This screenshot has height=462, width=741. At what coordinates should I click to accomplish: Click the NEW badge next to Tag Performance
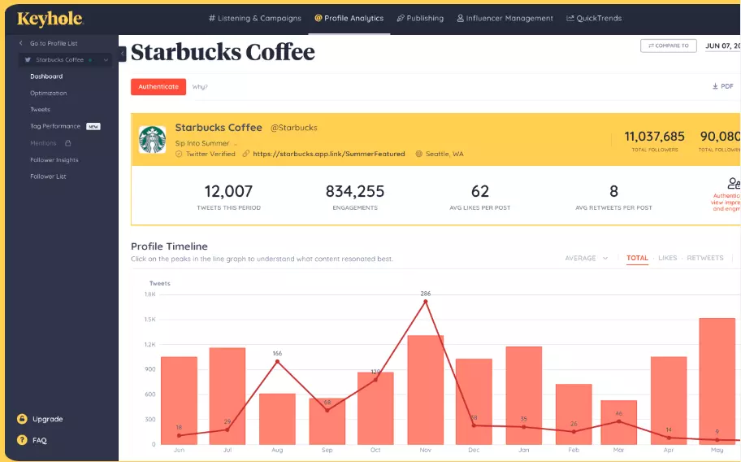click(x=93, y=126)
